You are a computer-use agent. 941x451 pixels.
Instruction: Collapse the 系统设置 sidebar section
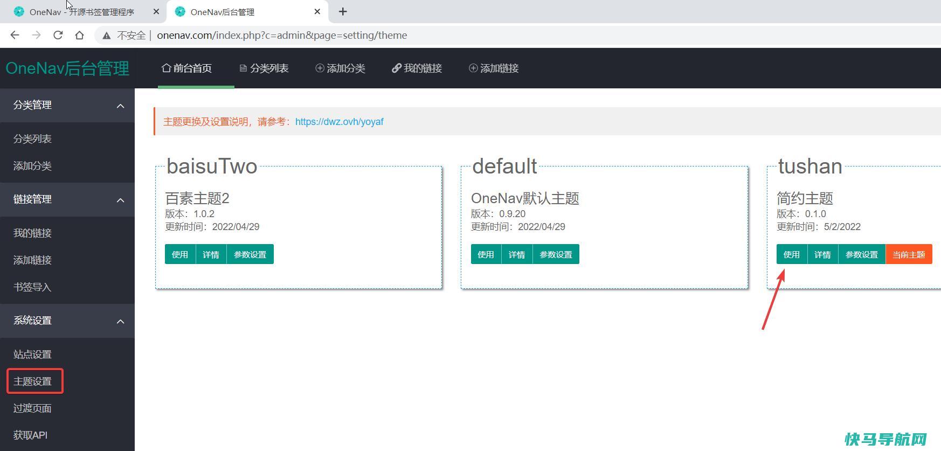121,321
